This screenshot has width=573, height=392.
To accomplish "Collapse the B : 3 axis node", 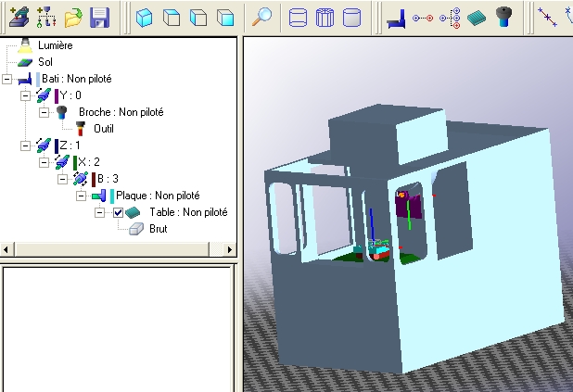I will 62,179.
